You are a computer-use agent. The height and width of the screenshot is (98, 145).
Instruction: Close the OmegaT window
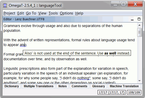point(135,4)
